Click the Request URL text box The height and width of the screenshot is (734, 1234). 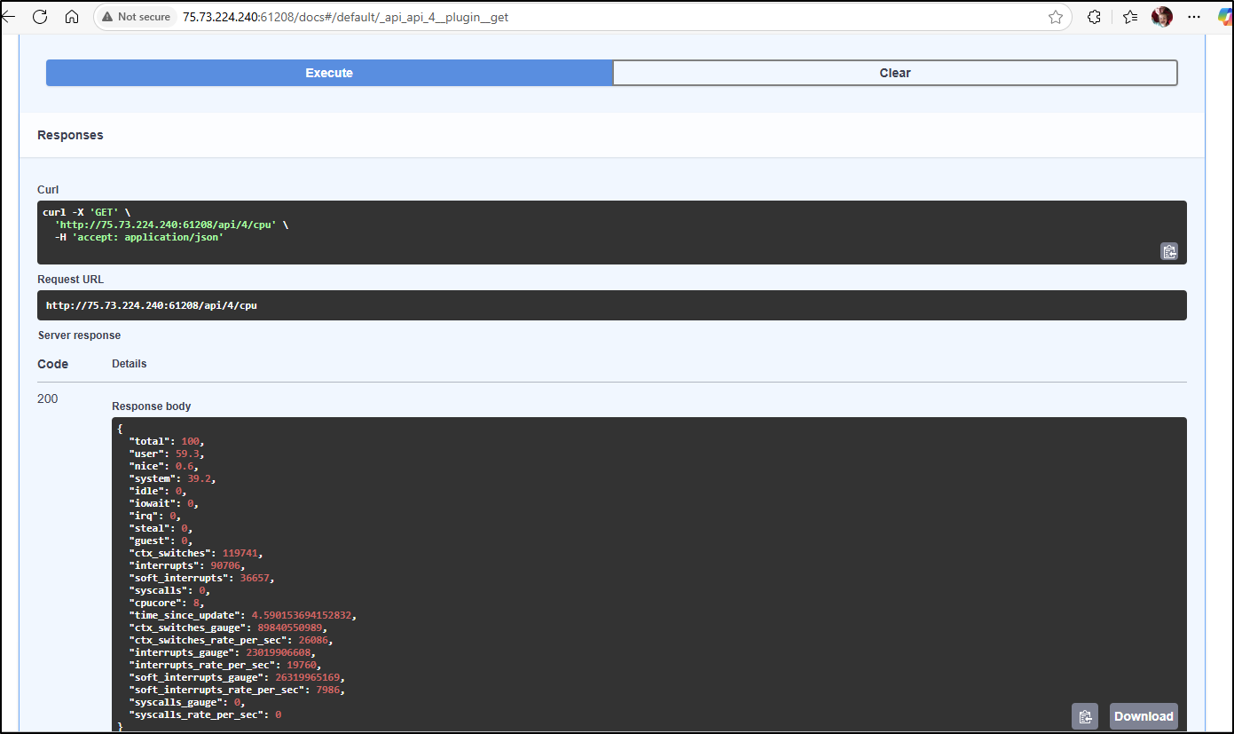612,305
